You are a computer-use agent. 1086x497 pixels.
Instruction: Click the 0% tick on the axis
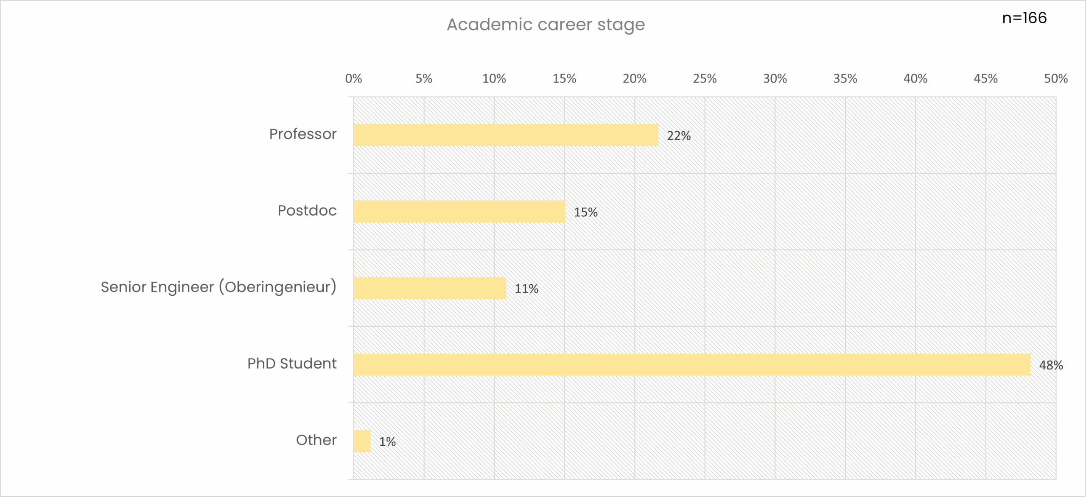353,79
